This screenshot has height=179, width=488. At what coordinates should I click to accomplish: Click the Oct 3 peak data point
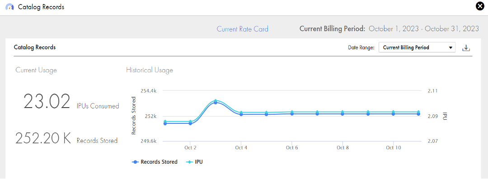[216, 102]
